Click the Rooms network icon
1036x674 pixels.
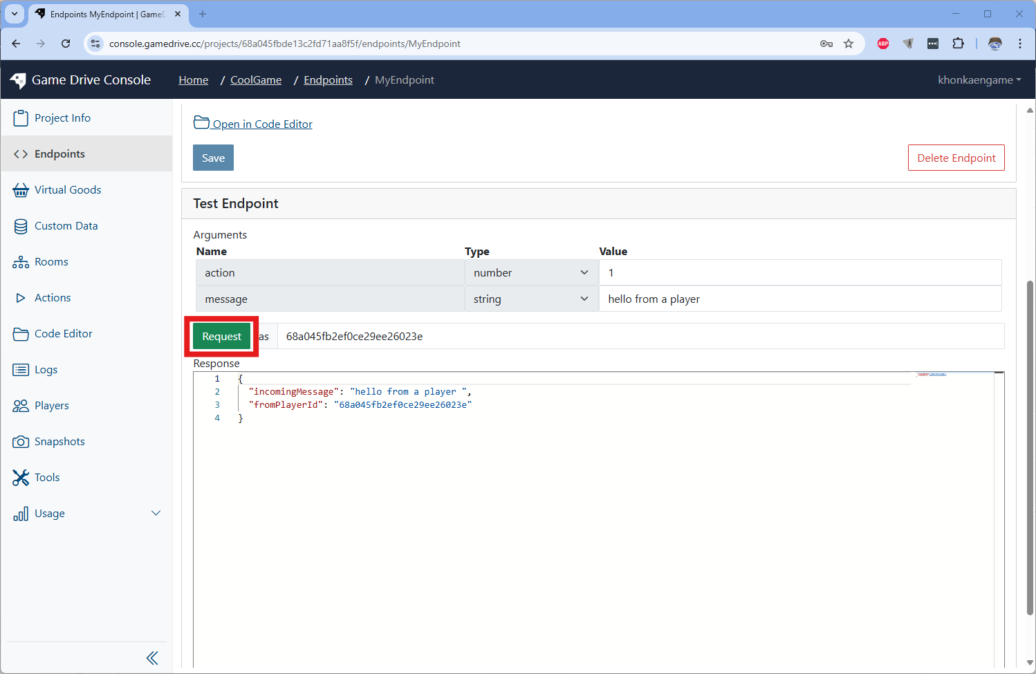coord(21,262)
